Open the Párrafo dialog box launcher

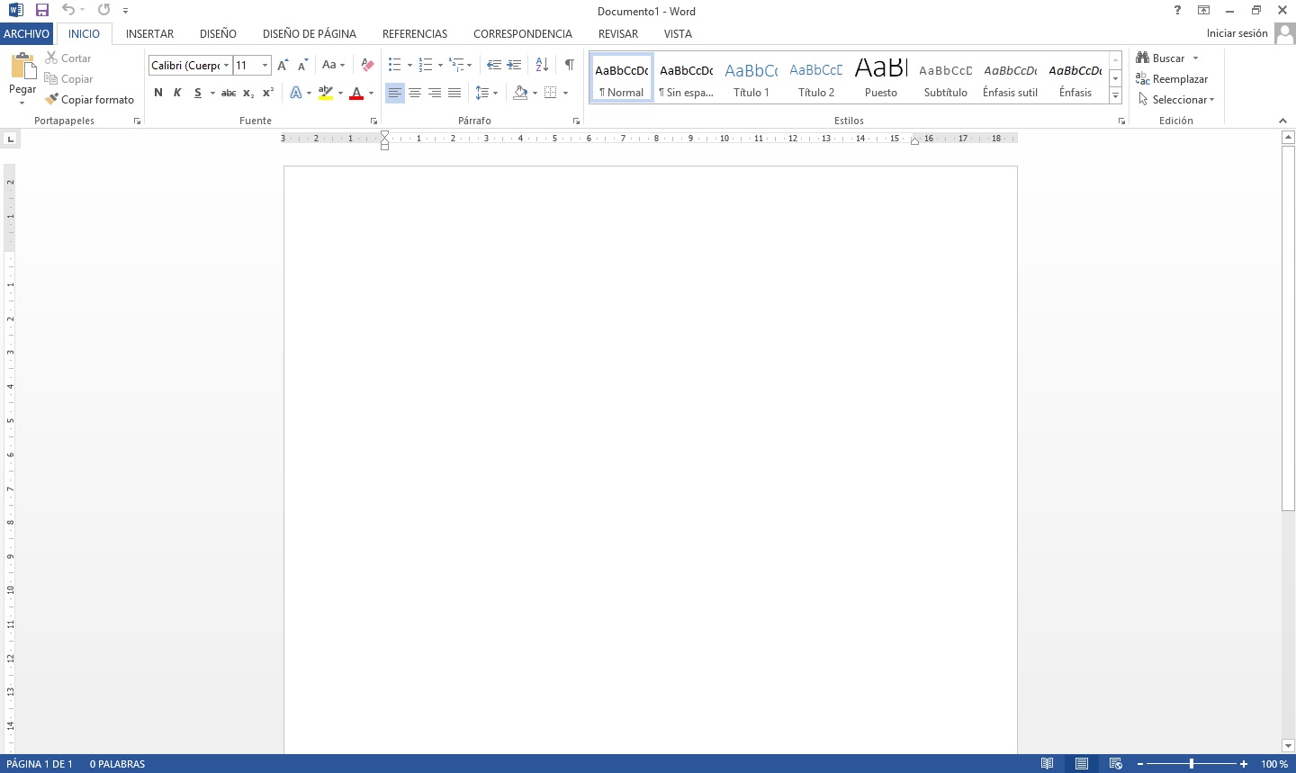click(576, 121)
